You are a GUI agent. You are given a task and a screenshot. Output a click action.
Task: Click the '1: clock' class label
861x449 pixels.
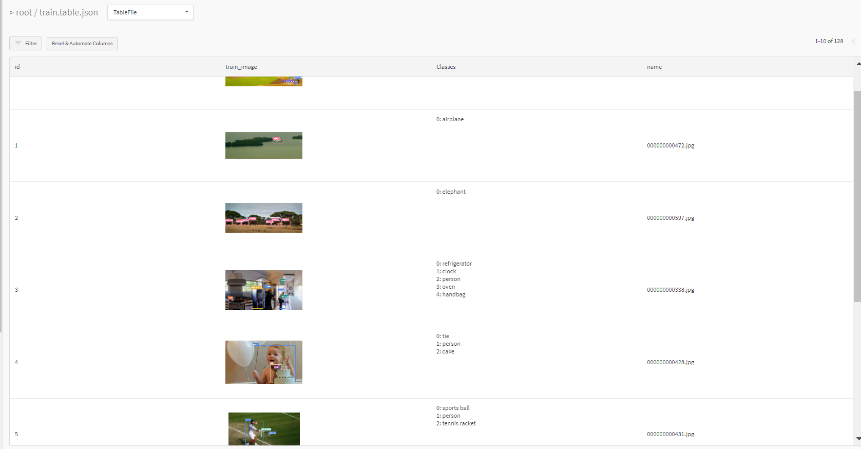click(x=446, y=271)
